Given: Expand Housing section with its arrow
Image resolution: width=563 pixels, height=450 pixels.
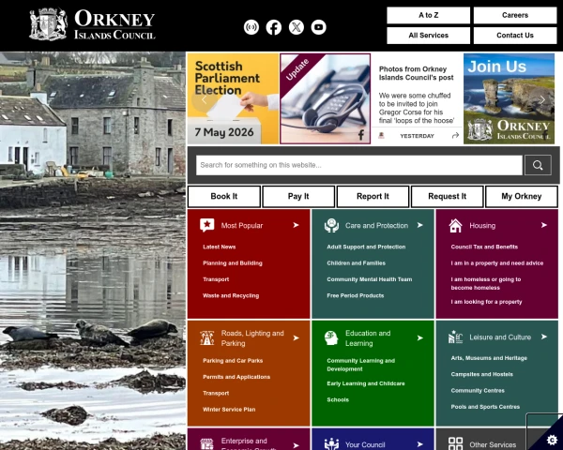Looking at the screenshot, I should 544,225.
